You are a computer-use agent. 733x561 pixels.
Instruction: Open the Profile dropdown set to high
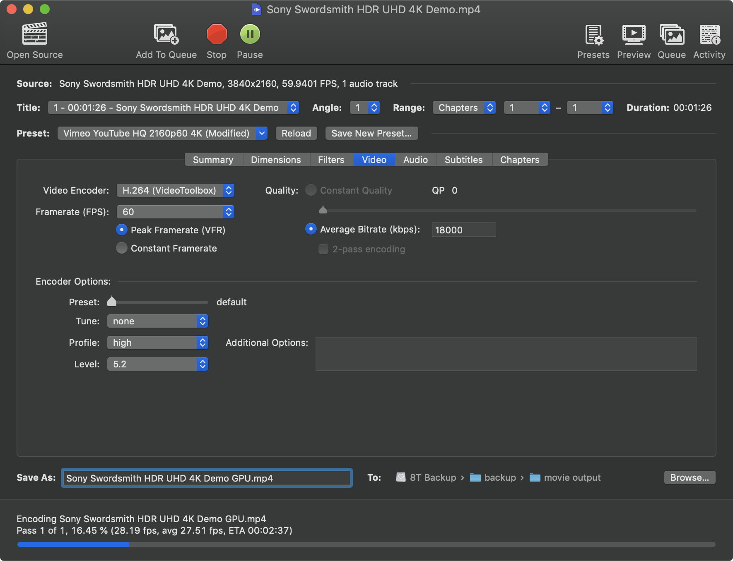point(158,343)
